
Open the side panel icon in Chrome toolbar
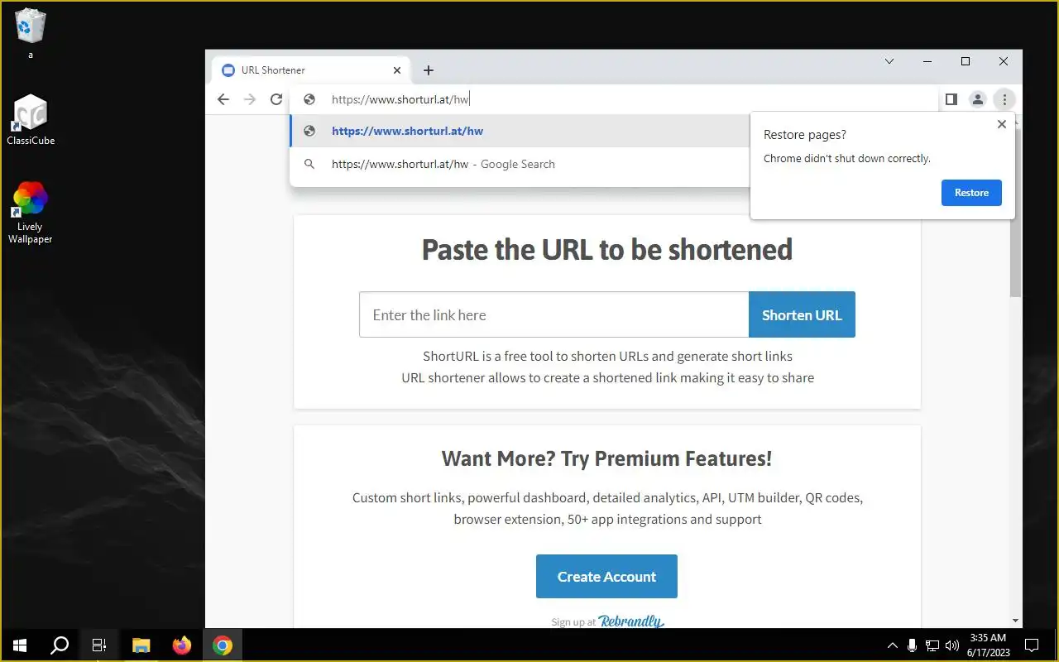(951, 99)
